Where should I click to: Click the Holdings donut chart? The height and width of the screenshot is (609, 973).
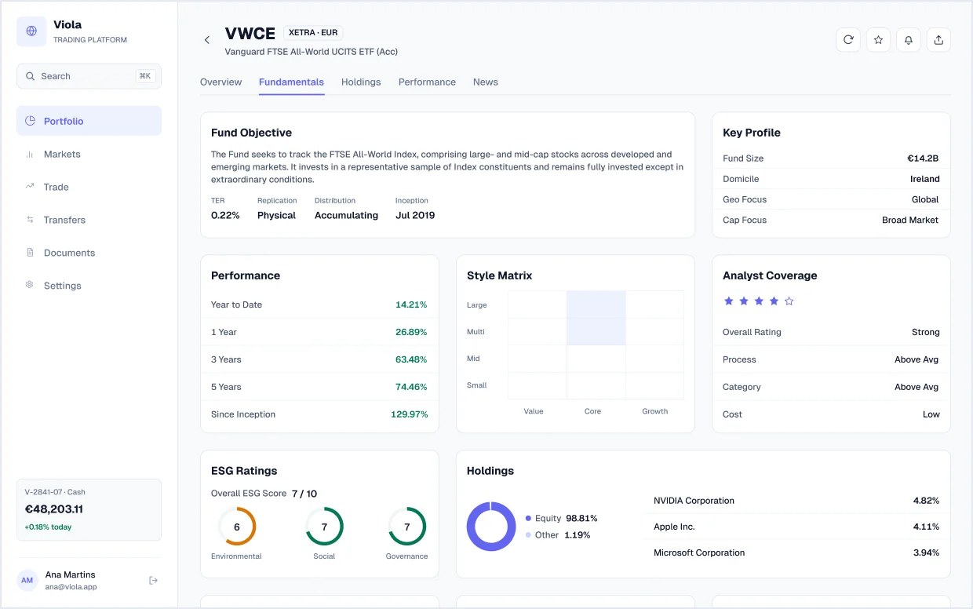491,527
